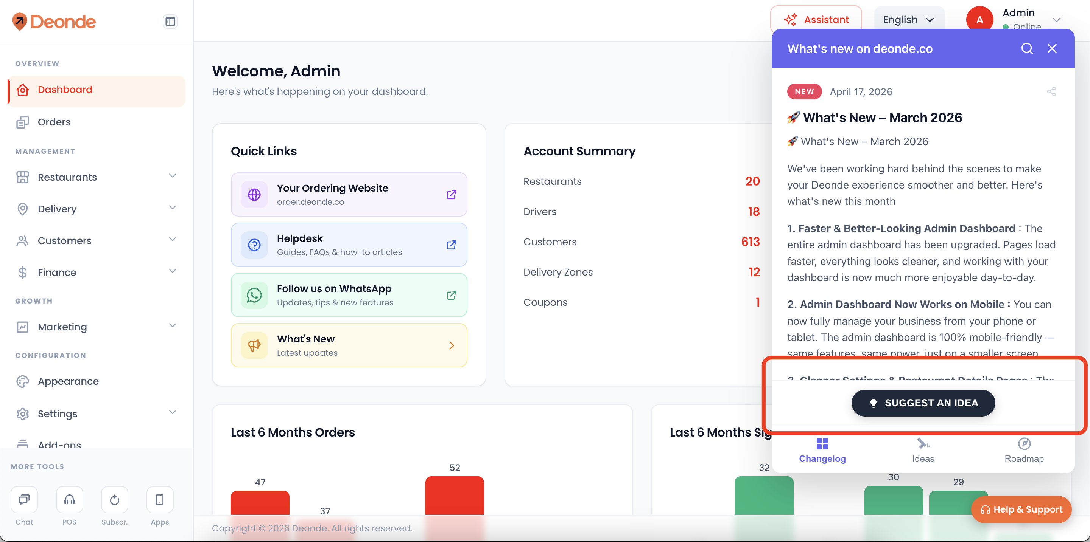Image resolution: width=1090 pixels, height=542 pixels.
Task: Open external link icon on Helpdesk card
Action: [x=451, y=245]
